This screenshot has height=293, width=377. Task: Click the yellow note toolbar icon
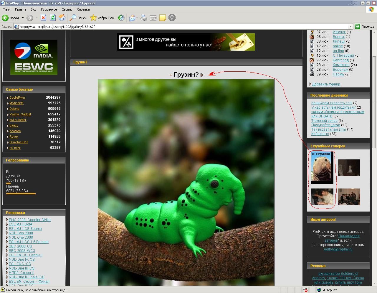(162, 18)
